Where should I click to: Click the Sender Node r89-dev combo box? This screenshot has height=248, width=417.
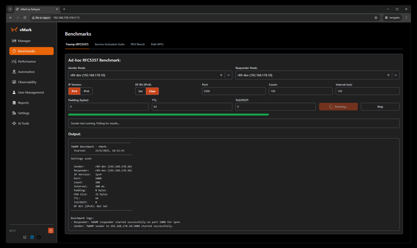coord(150,75)
